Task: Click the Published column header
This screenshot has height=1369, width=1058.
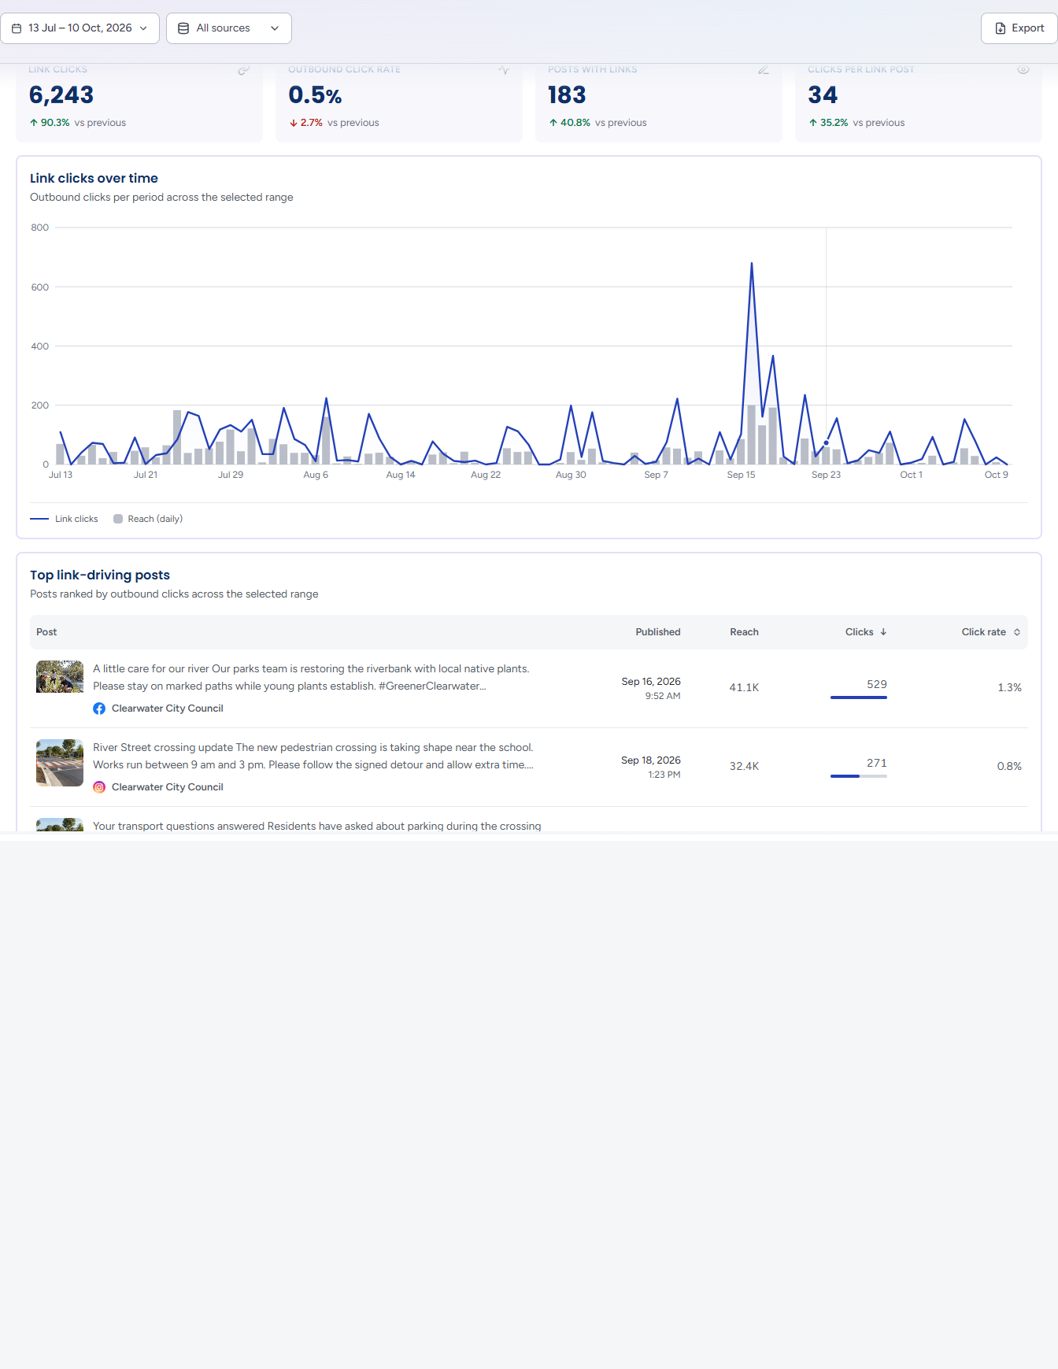Action: (658, 632)
